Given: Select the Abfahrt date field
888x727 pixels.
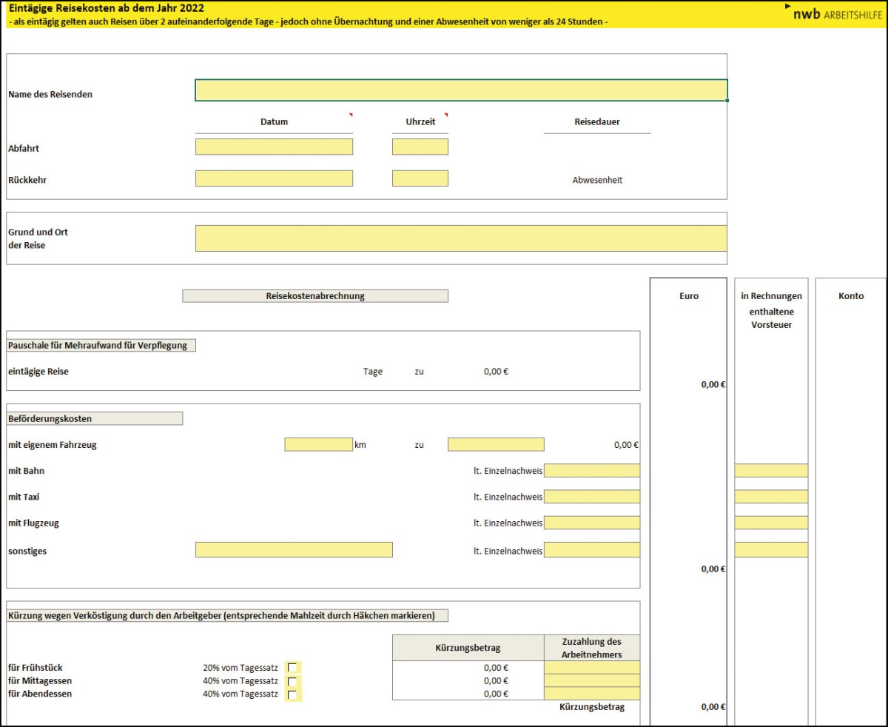Looking at the screenshot, I should 274,147.
